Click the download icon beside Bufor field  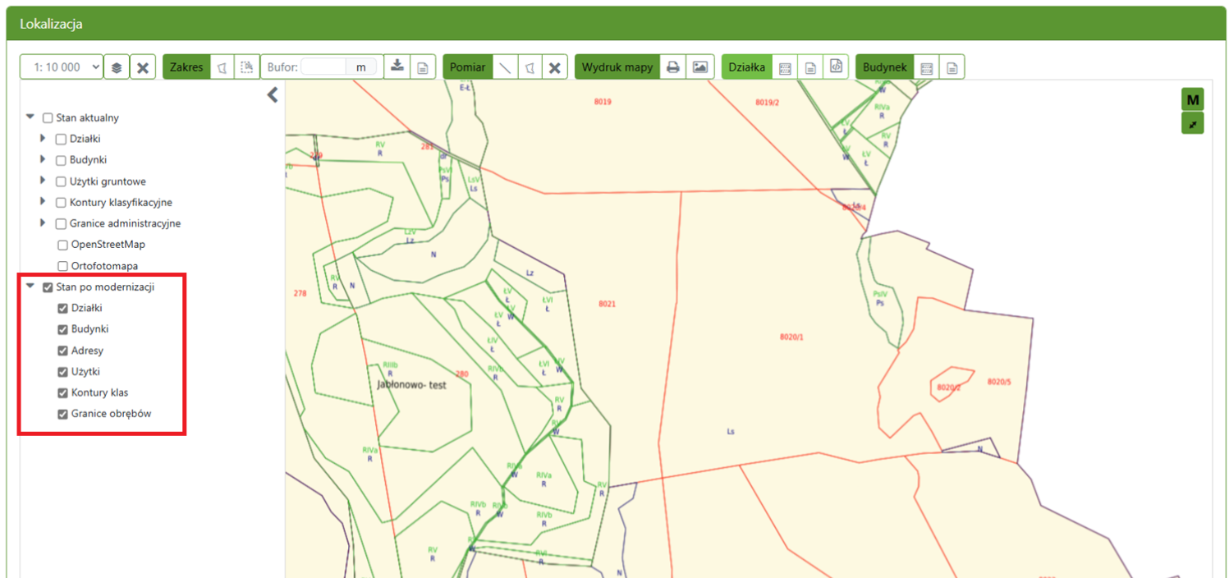pyautogui.click(x=397, y=67)
